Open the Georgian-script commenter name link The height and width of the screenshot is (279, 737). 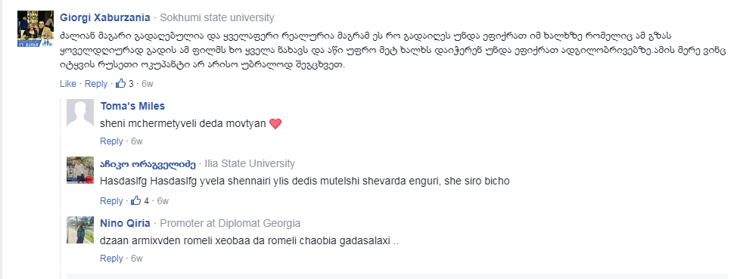148,164
